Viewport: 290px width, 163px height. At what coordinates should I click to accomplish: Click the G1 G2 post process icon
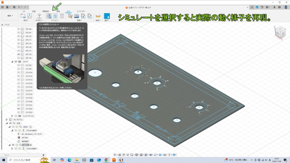tap(55, 16)
